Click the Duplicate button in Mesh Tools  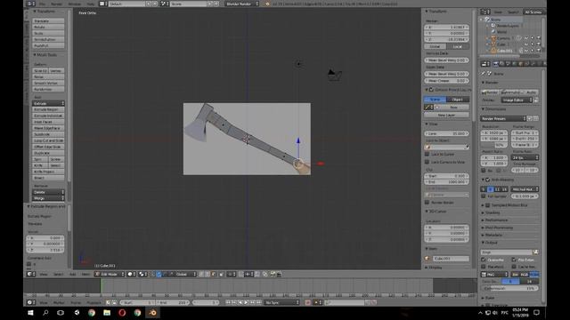pyautogui.click(x=48, y=153)
